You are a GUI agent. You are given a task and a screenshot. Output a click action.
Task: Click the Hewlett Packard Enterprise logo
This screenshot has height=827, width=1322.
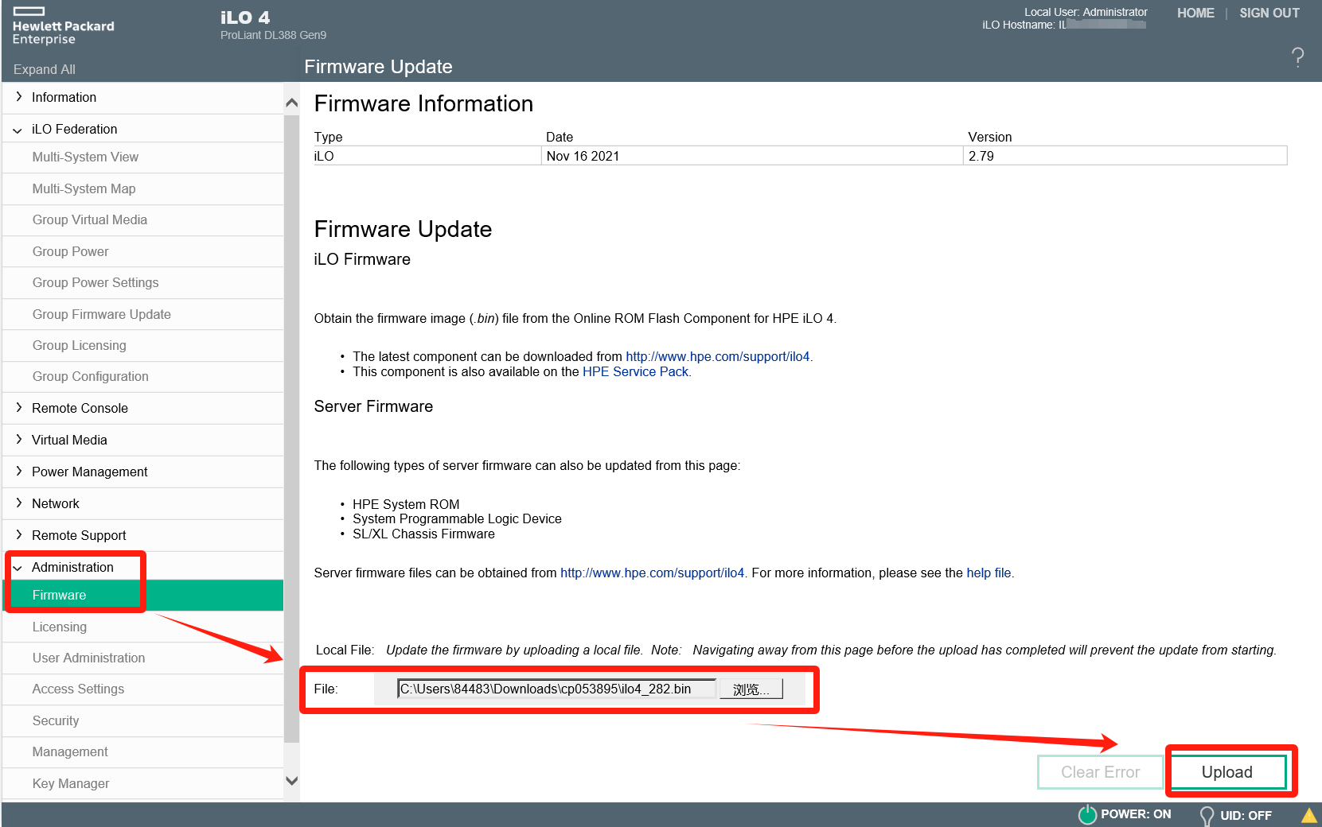(63, 26)
